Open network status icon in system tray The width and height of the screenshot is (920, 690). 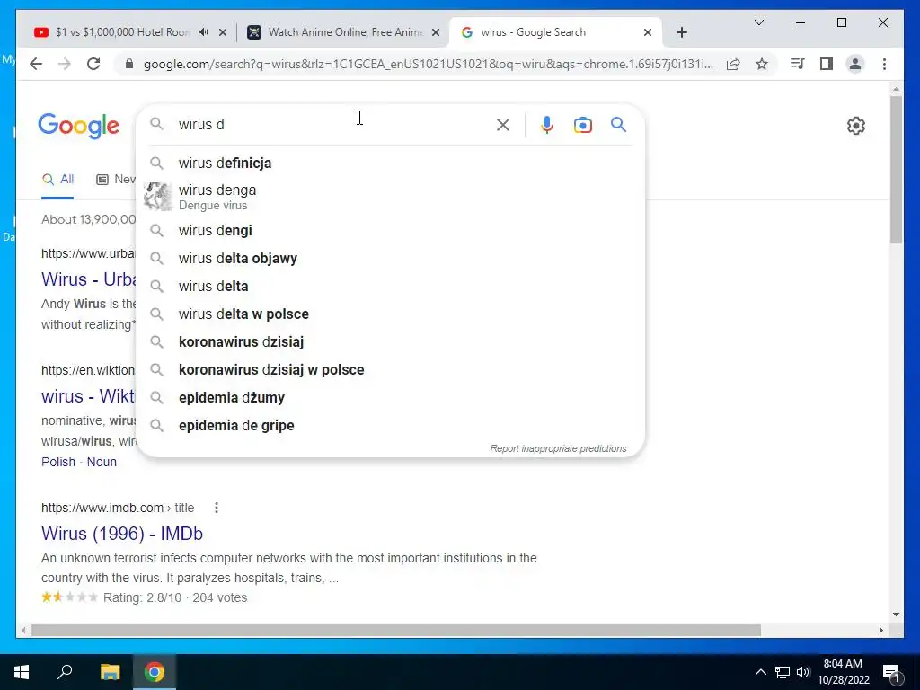[x=783, y=672]
